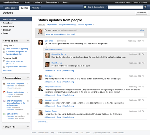
Task: Check Meet team about Upgrading item
Action: tap(4, 49)
